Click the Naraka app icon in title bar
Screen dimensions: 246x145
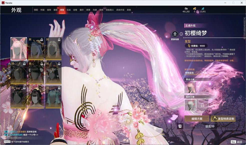coord(3,3)
